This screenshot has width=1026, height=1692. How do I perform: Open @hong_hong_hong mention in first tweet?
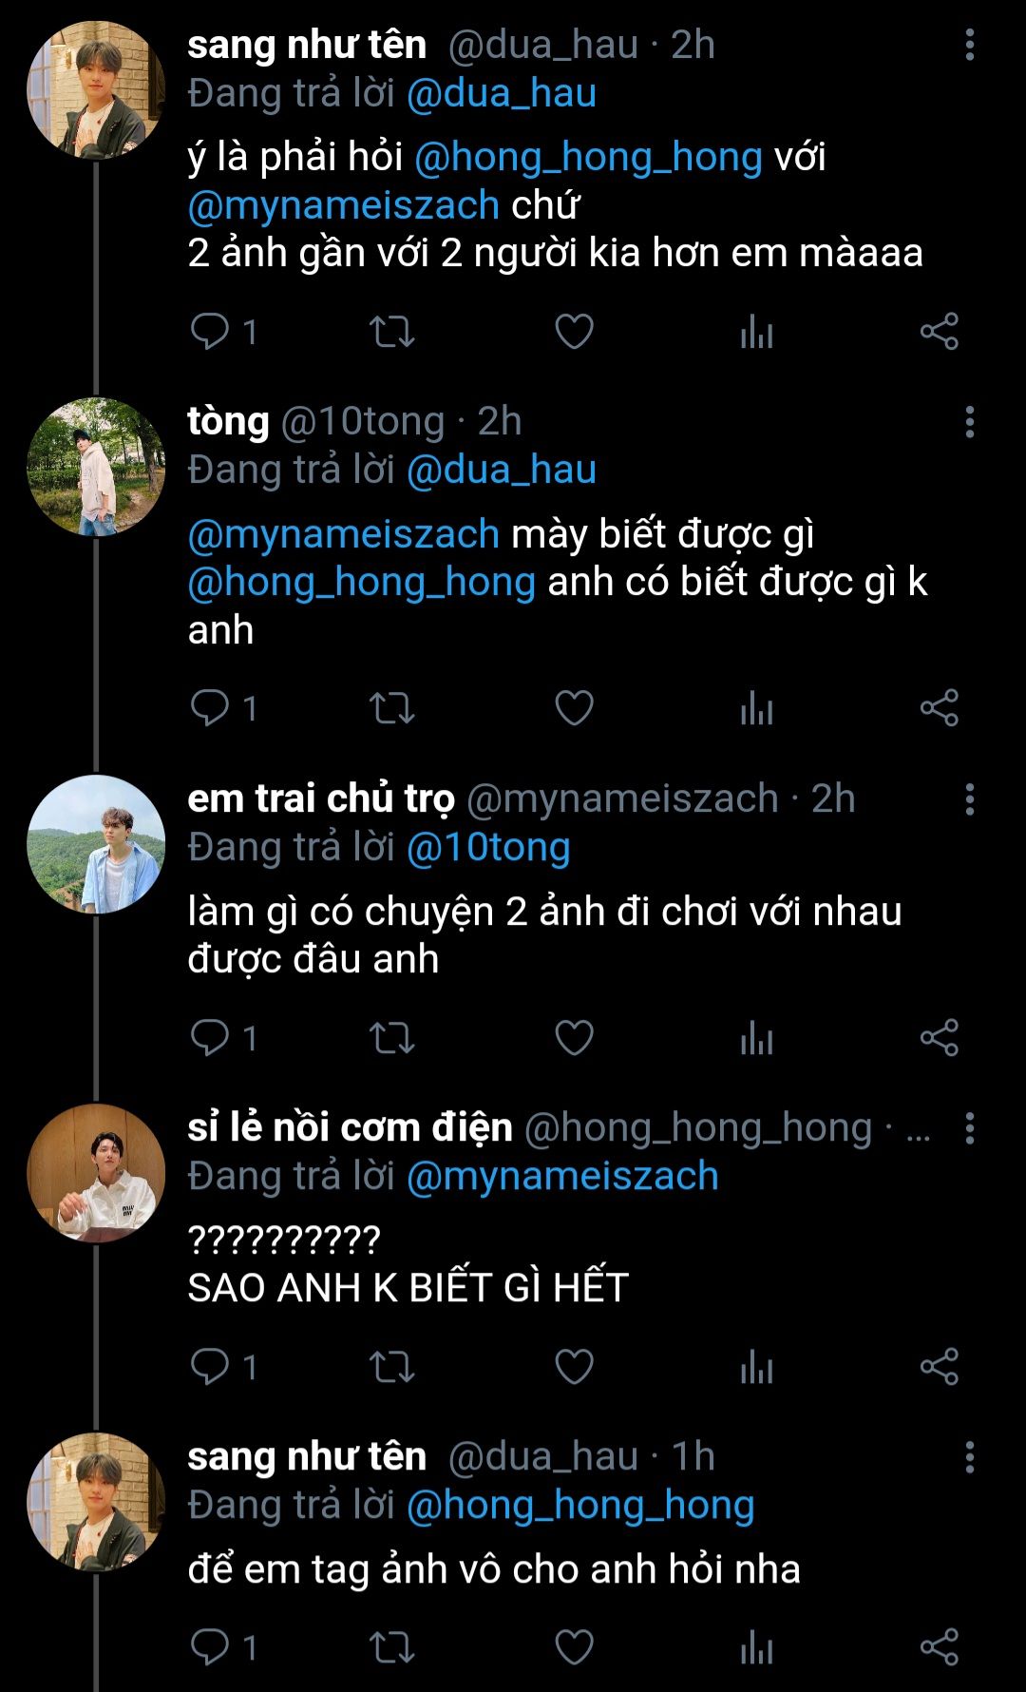[x=588, y=157]
